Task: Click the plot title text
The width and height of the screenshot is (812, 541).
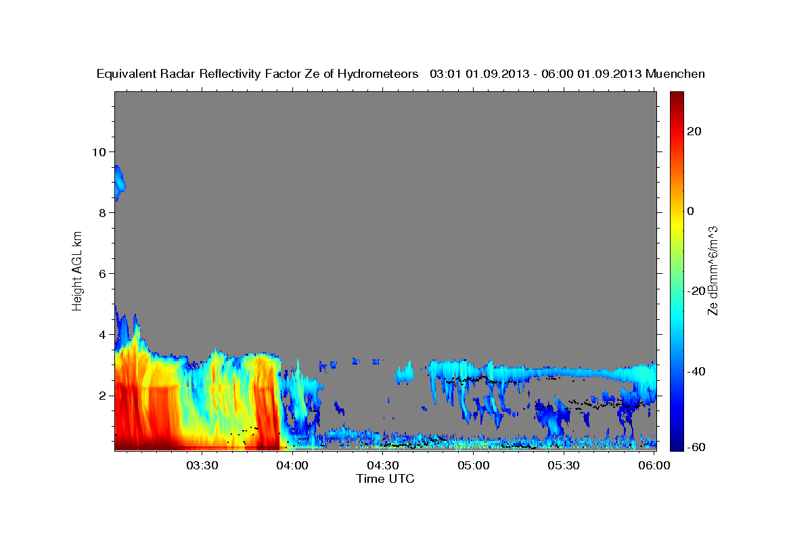Action: point(401,74)
